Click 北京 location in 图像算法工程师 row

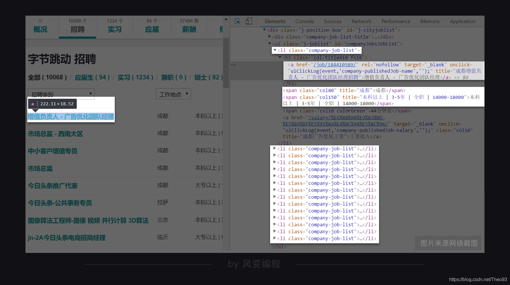point(163,220)
